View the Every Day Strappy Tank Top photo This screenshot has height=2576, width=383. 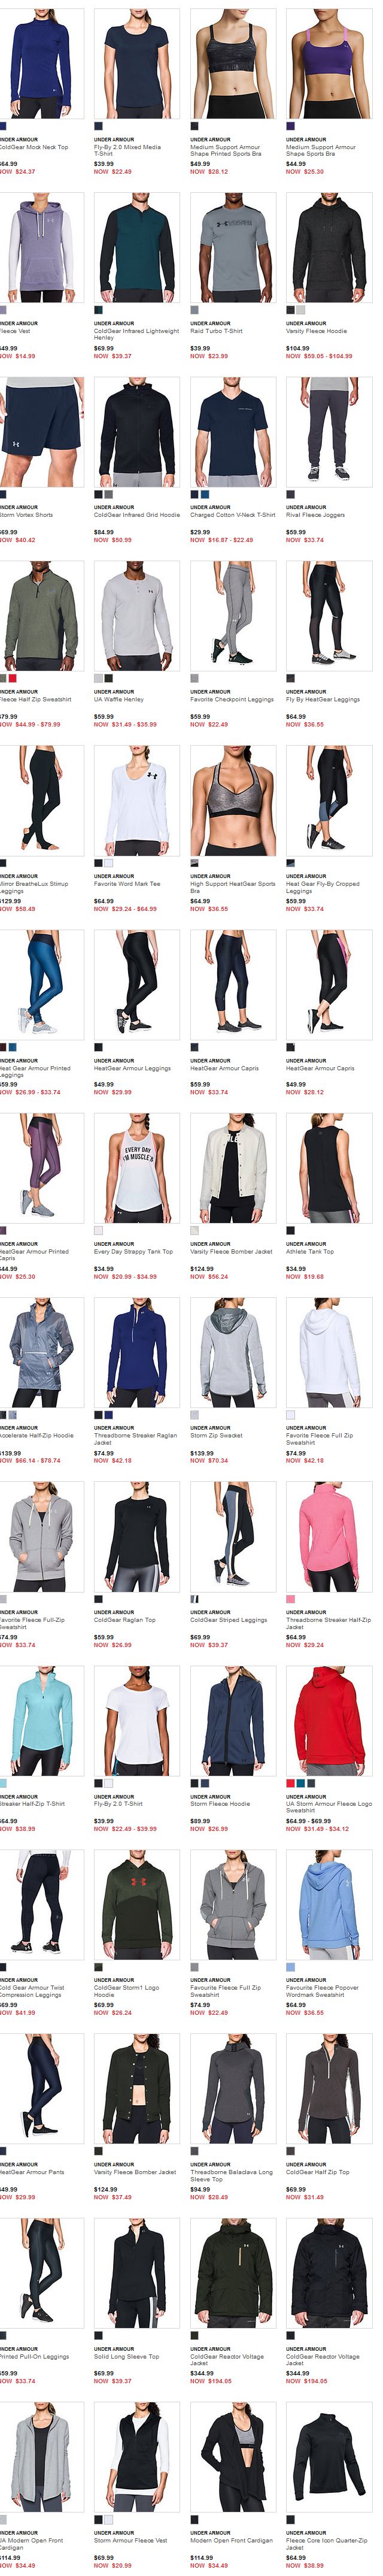coord(137,1168)
